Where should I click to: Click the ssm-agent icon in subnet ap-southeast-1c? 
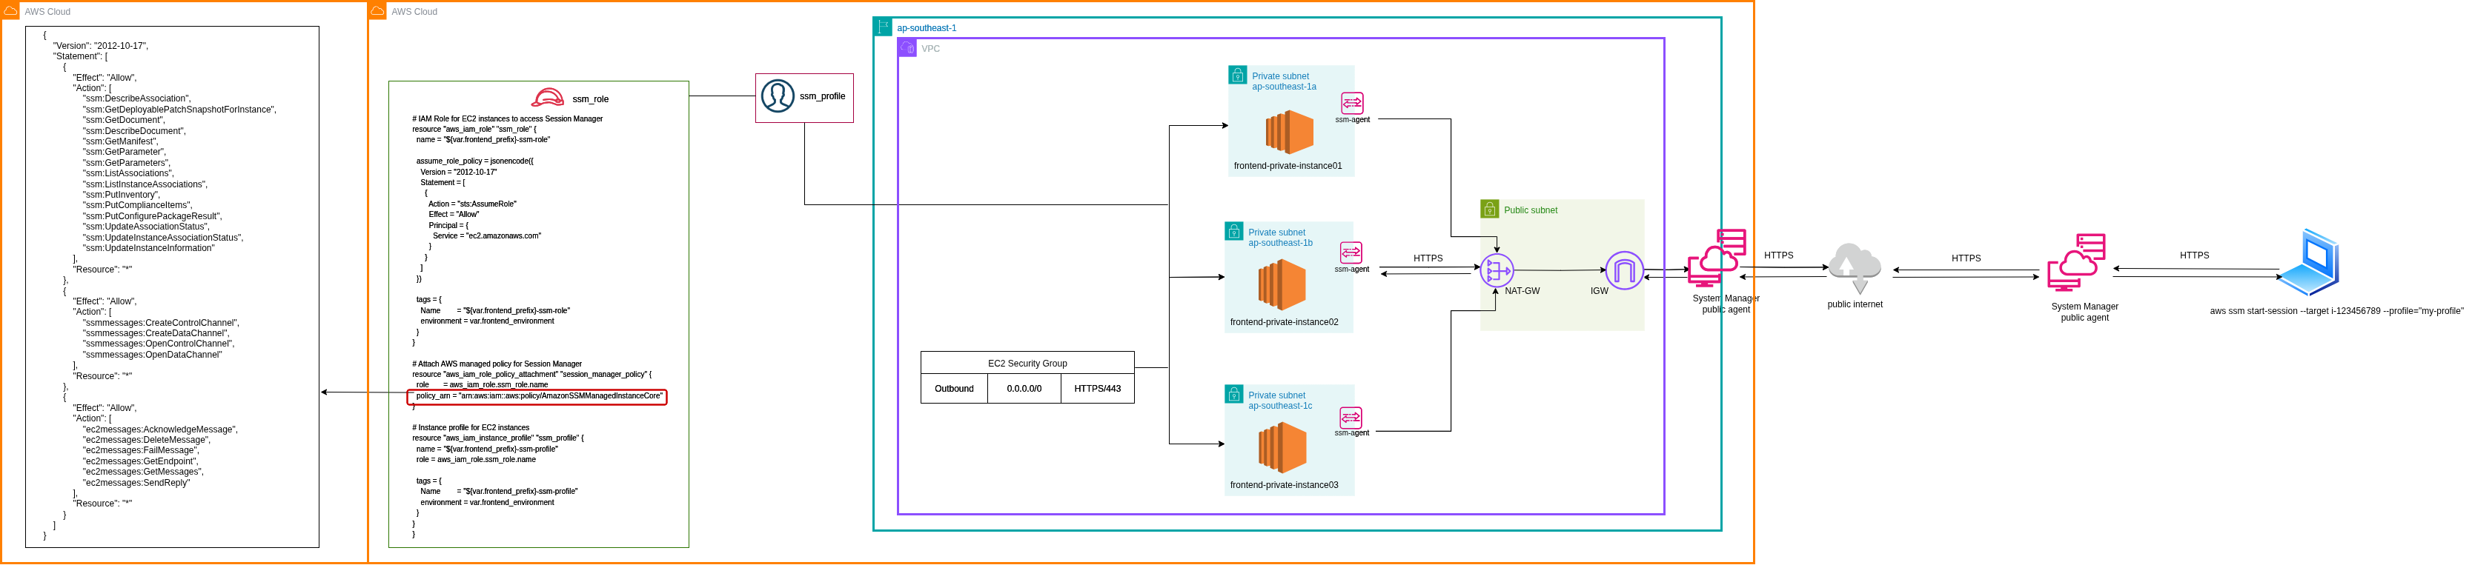pyautogui.click(x=1351, y=418)
